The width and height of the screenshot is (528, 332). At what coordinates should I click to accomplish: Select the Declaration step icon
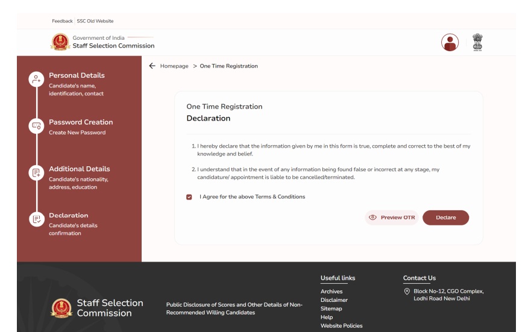pos(37,219)
